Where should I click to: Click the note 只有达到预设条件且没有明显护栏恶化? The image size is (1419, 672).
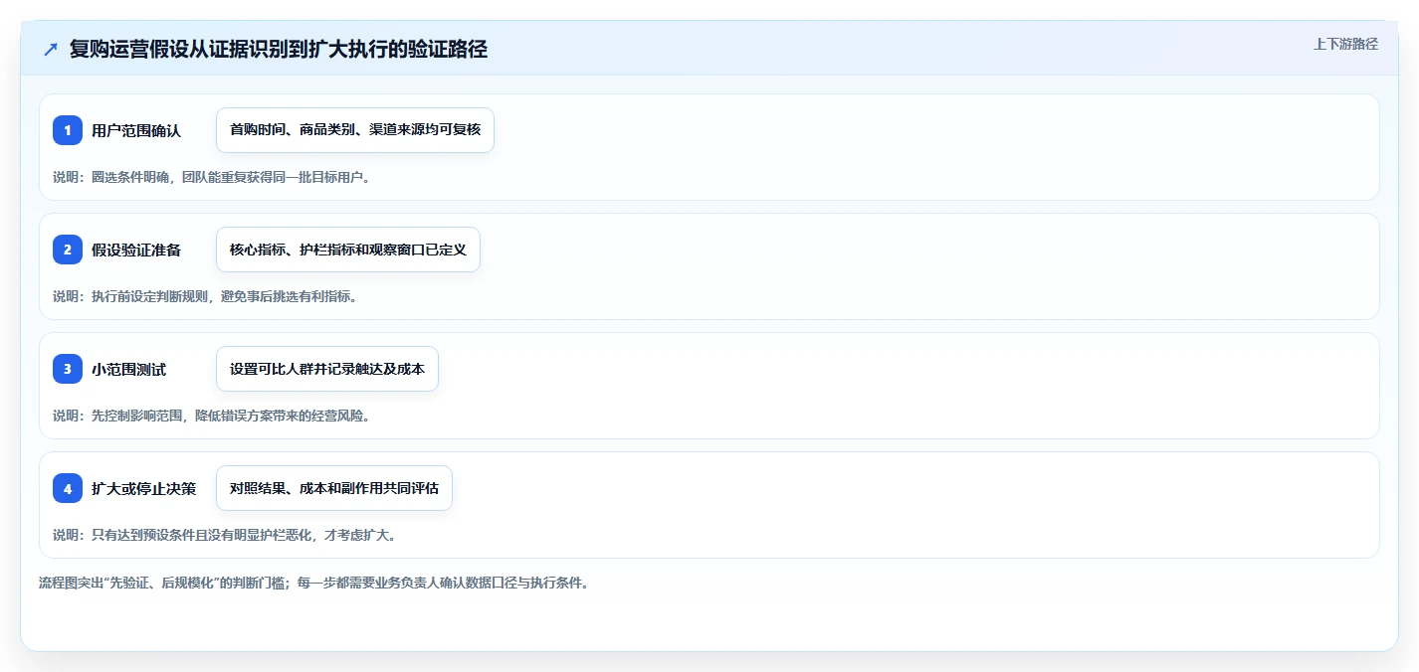pos(225,535)
